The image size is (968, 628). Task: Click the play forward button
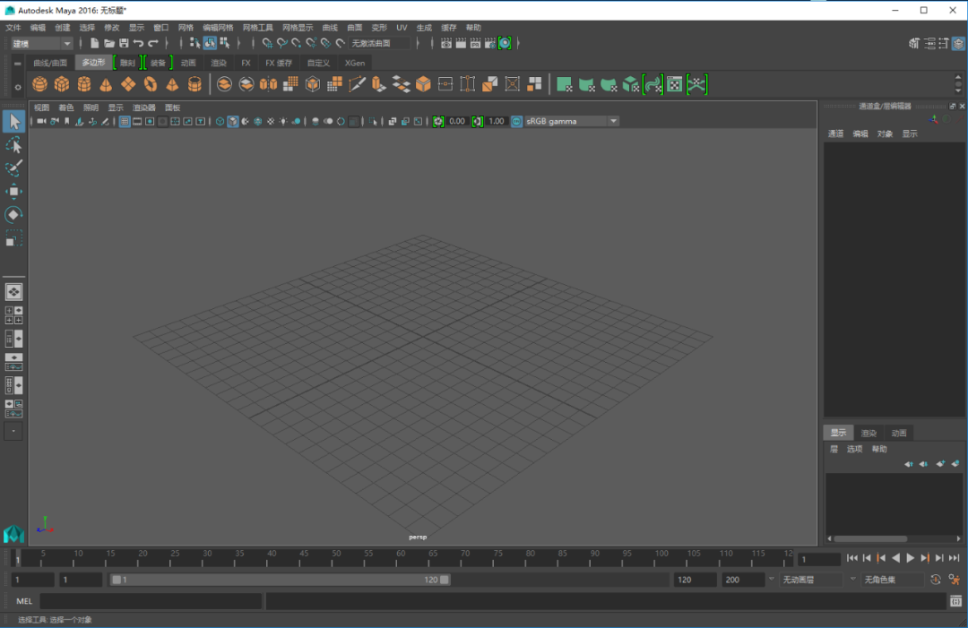[910, 558]
